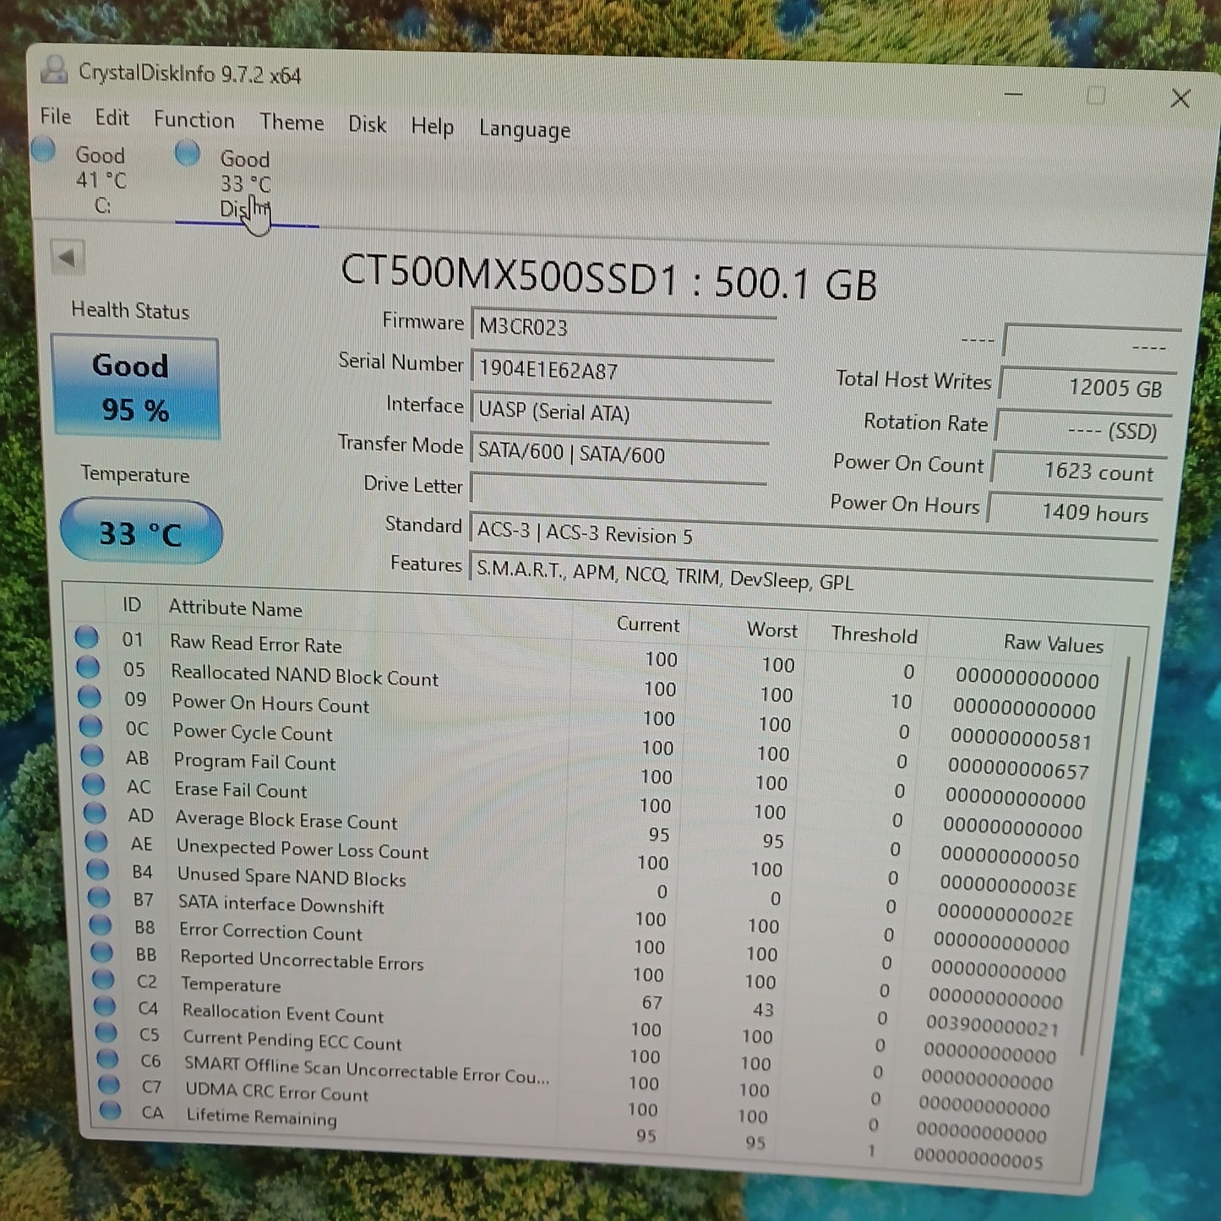The image size is (1221, 1221).
Task: Click the Good 95 % health status button
Action: point(135,387)
